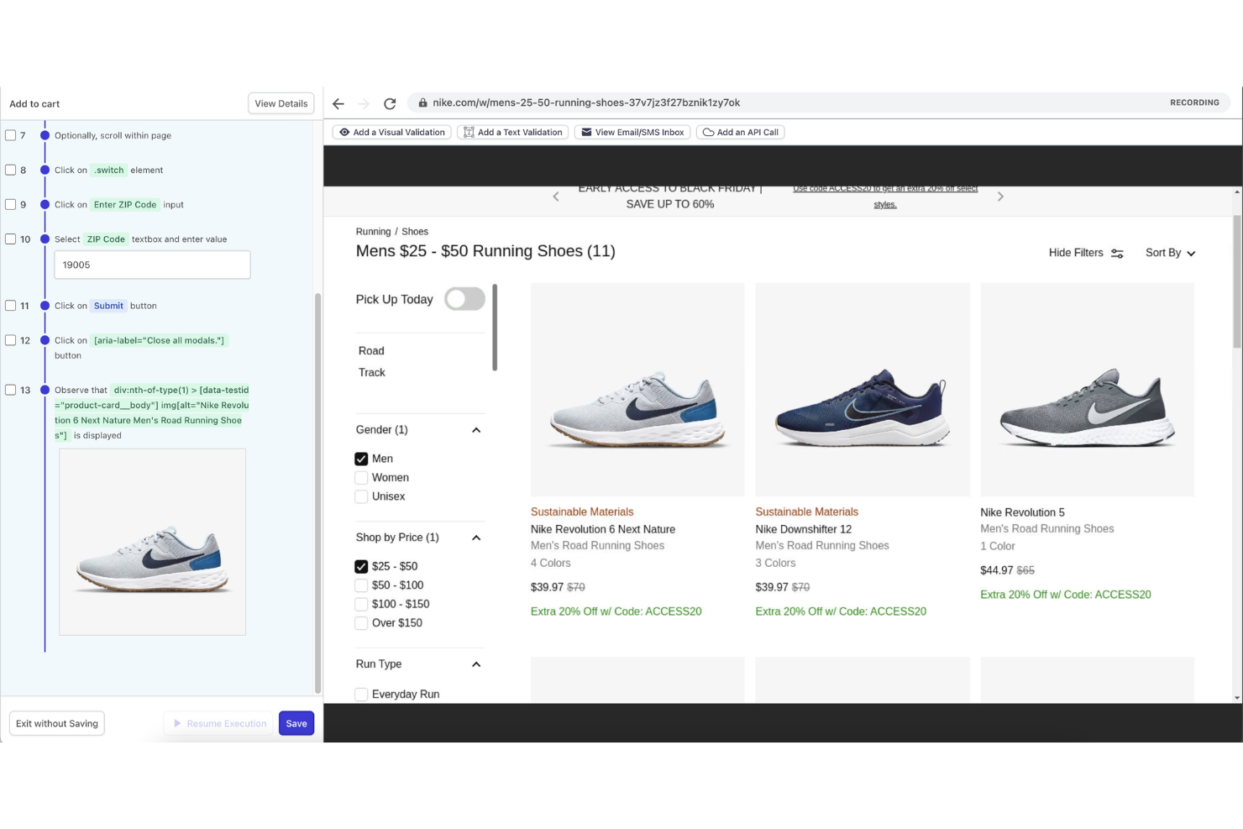Image resolution: width=1243 pixels, height=829 pixels.
Task: Click the step 13 screenshot thumbnail
Action: tap(152, 542)
